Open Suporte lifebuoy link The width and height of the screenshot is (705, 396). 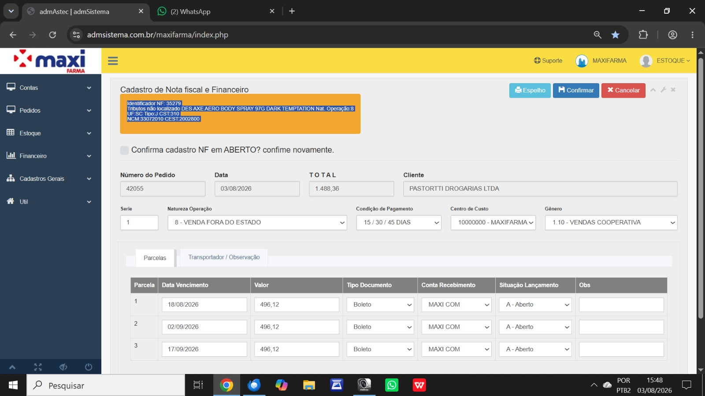548,61
